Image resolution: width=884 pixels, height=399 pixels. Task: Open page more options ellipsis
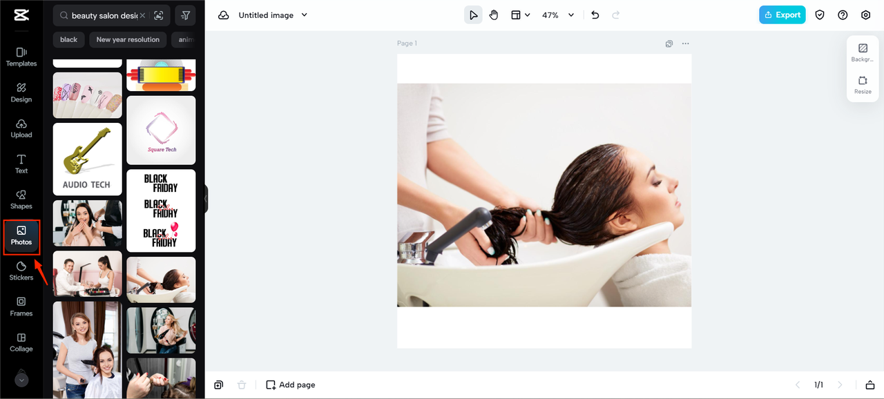[686, 43]
